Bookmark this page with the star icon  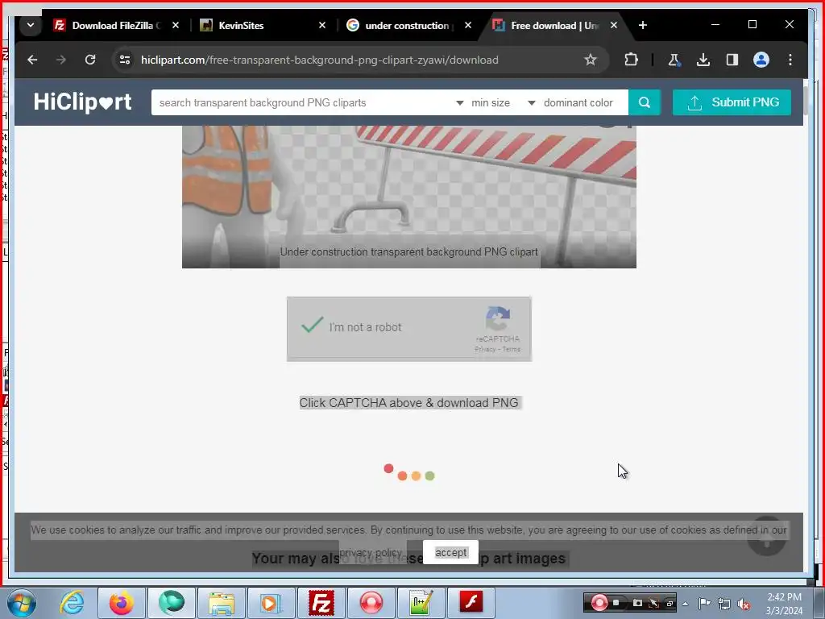click(591, 60)
